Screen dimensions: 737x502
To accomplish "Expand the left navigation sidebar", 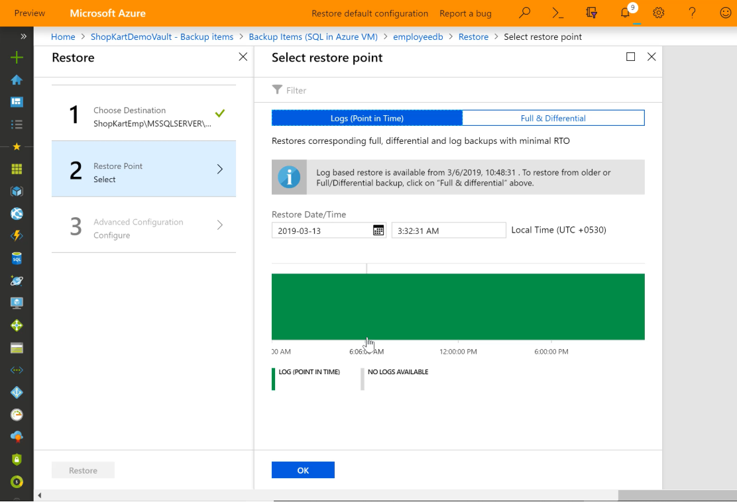I will [x=23, y=36].
